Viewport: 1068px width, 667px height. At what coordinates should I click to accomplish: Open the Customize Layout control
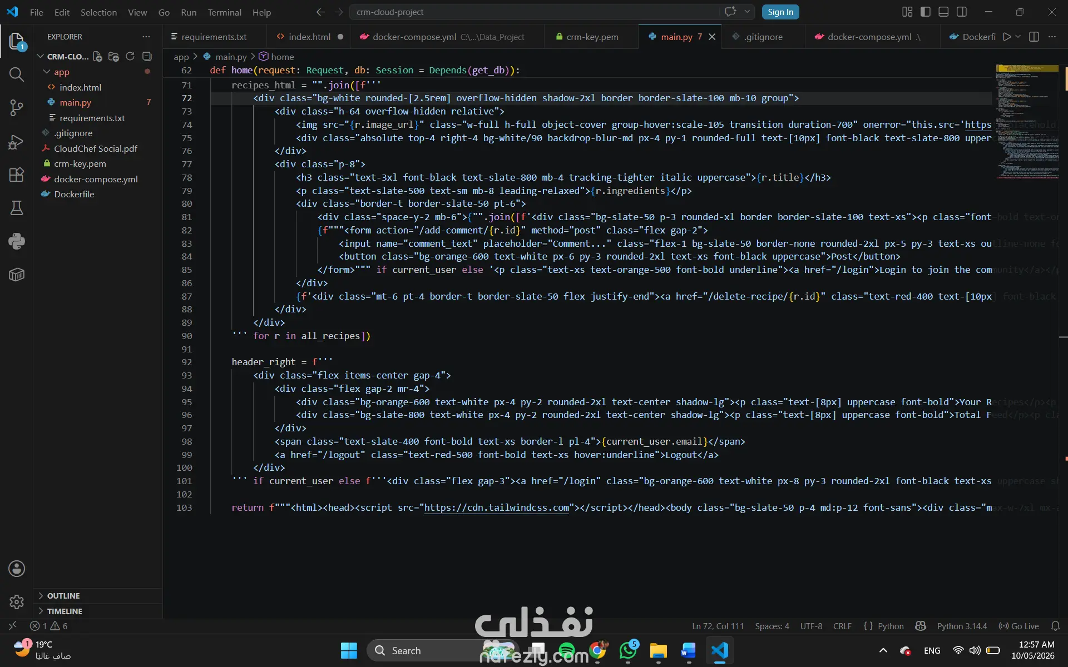tap(907, 12)
